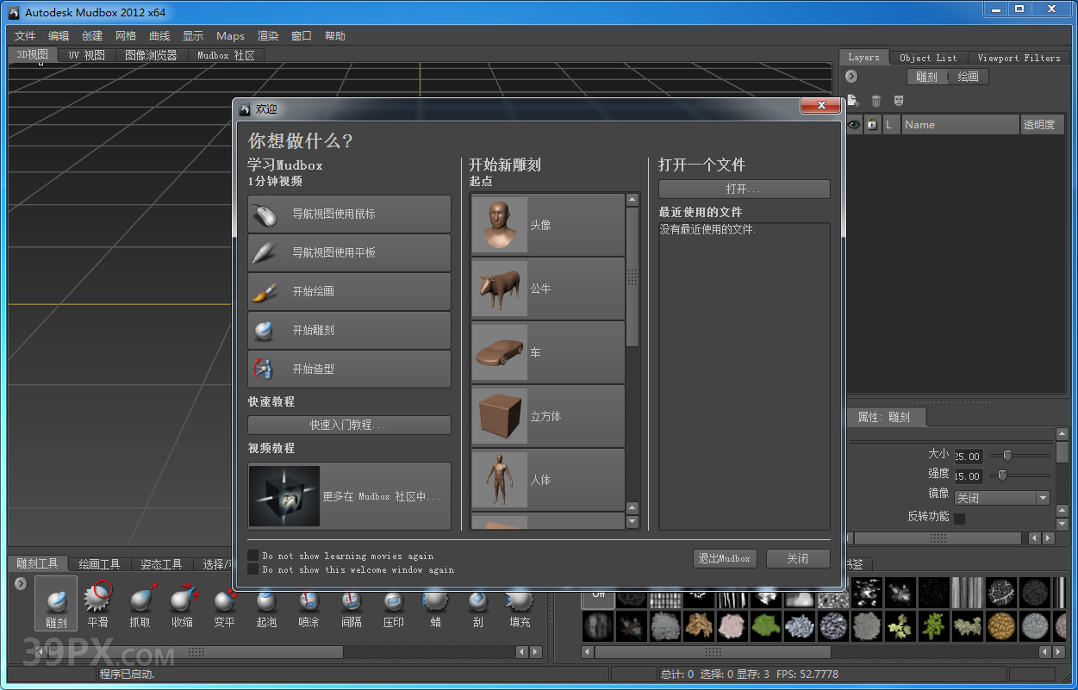1078x690 pixels.
Task: Expand the Layers panel options chevron
Action: click(x=851, y=76)
